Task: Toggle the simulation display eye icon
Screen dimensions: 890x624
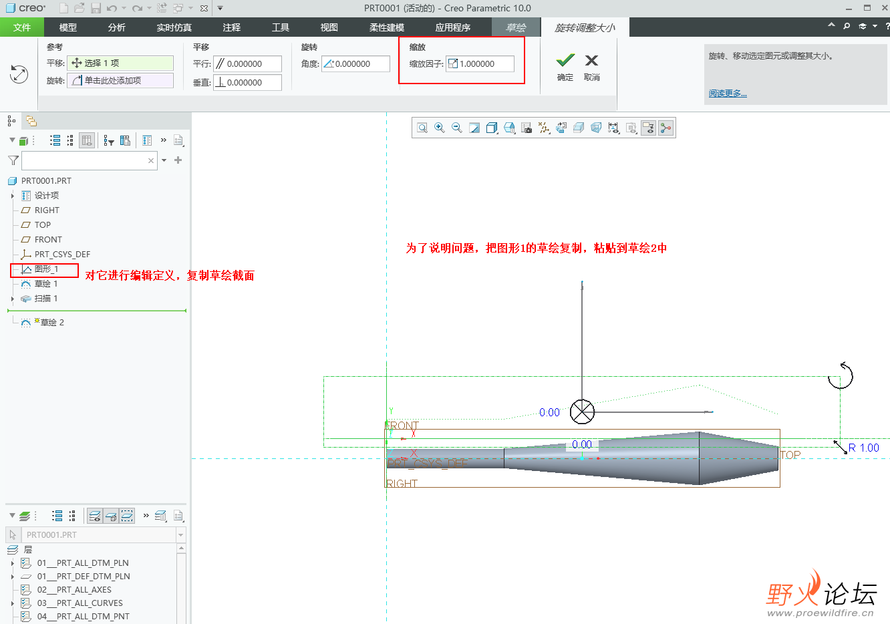Action: click(x=631, y=128)
